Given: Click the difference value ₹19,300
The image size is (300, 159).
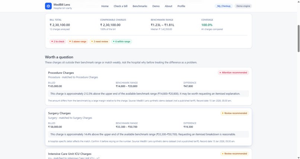Looking at the screenshot, I should (x=188, y=127).
